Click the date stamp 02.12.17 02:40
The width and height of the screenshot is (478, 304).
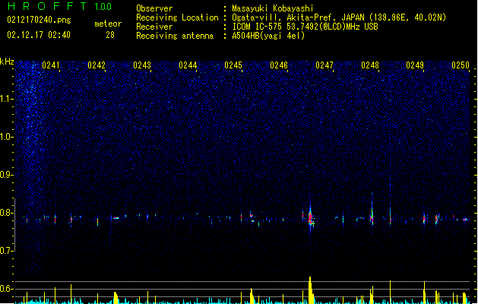click(39, 34)
